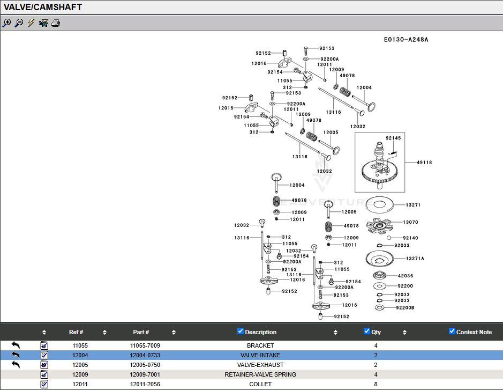Sort the table by Ref # arrows
503x390 pixels.
tap(104, 333)
